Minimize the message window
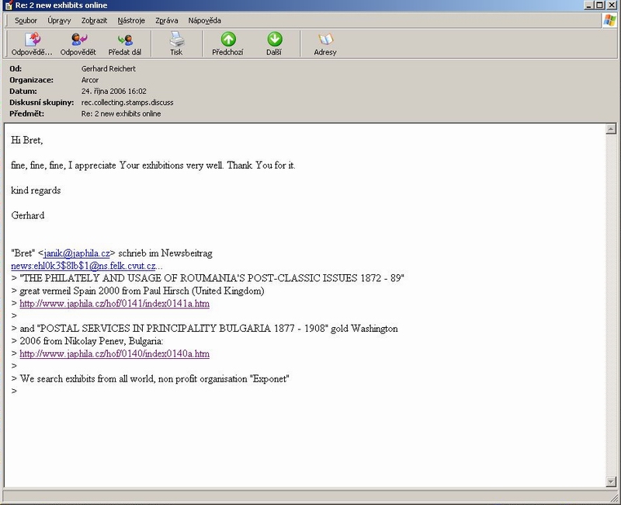Viewport: 621px width, 505px height. [x=588, y=5]
